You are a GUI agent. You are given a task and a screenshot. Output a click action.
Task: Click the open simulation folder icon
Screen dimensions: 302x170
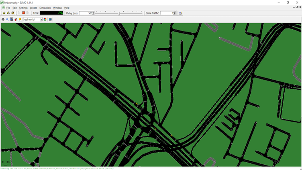[x=4, y=13]
